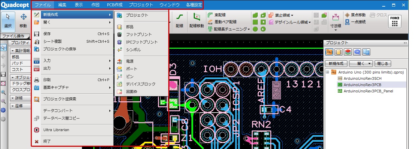414x149 pixels.
Task: Select the green ring circle shape tool
Action: coord(263,29)
